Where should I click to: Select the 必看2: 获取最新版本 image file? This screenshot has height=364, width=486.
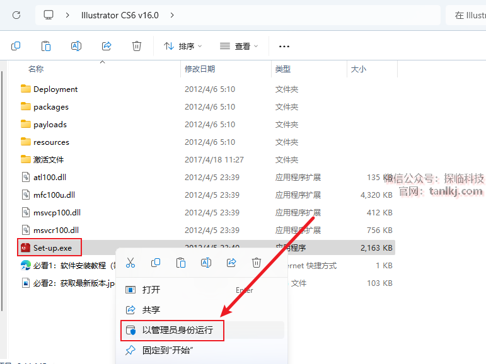click(x=69, y=283)
